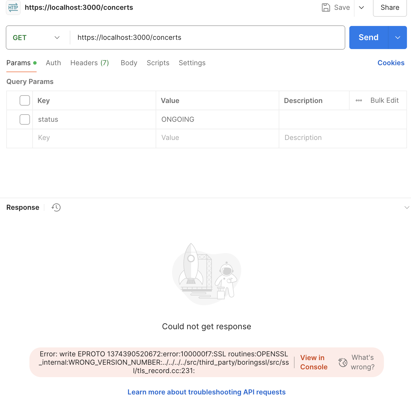Switch to the Headers tab
This screenshot has height=408, width=411.
[89, 63]
